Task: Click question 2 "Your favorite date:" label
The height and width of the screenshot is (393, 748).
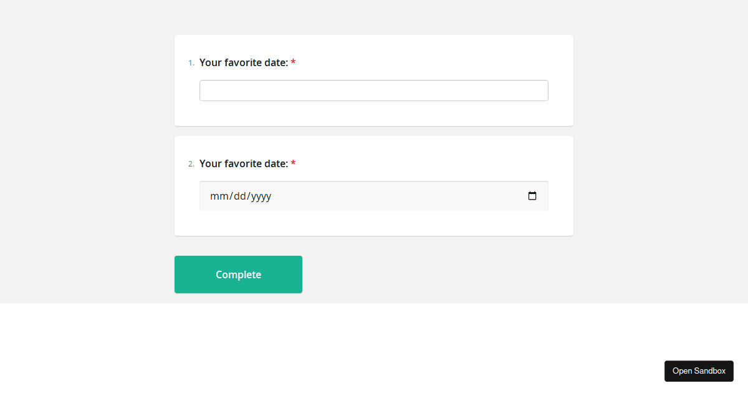Action: [x=244, y=163]
